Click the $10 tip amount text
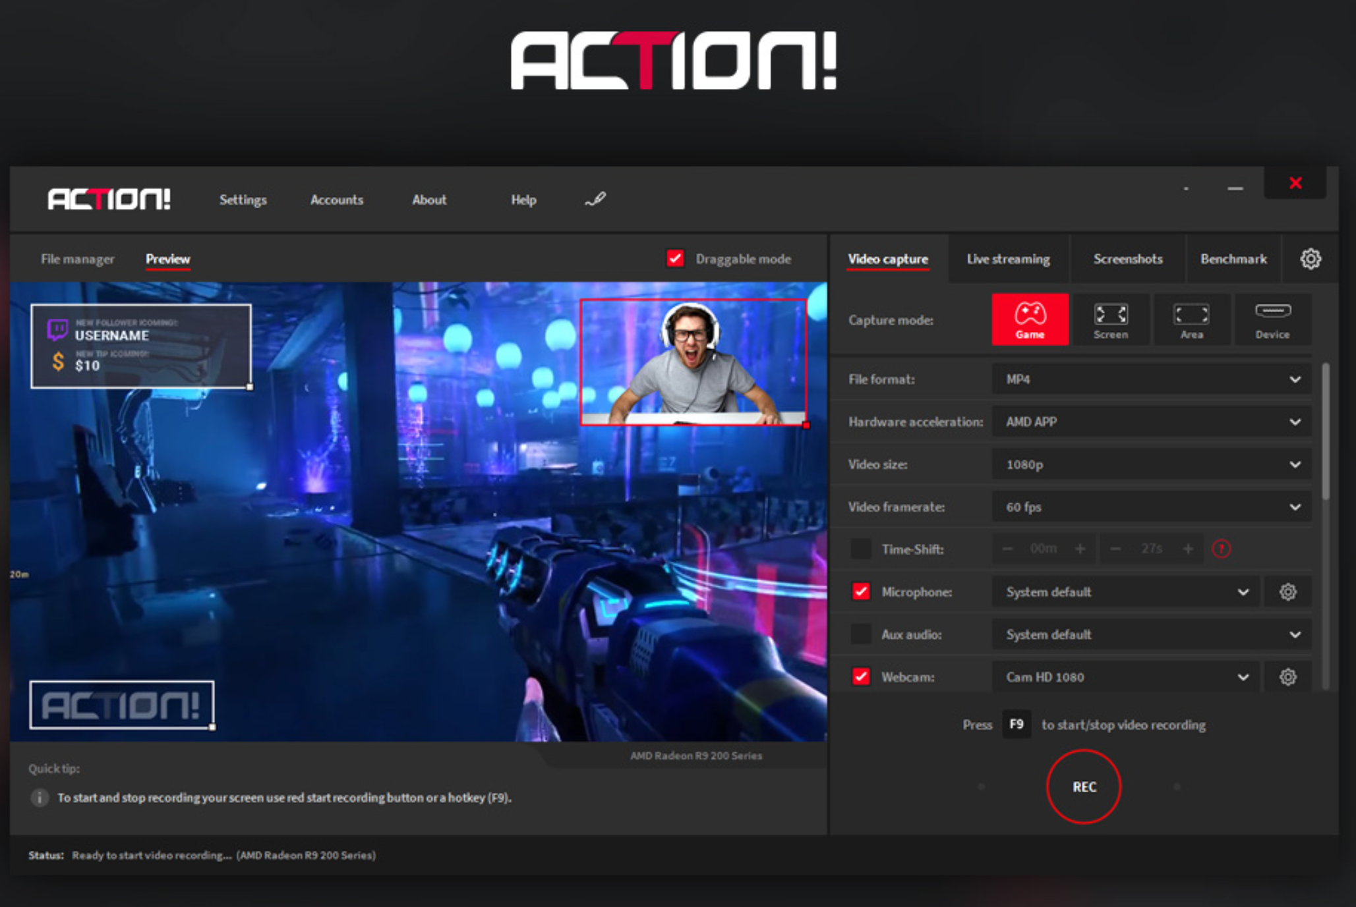Viewport: 1356px width, 907px height. 87,366
